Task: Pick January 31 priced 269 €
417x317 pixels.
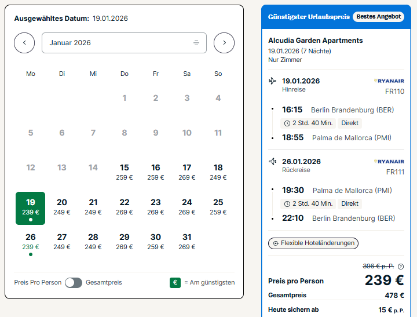Action: [186, 241]
